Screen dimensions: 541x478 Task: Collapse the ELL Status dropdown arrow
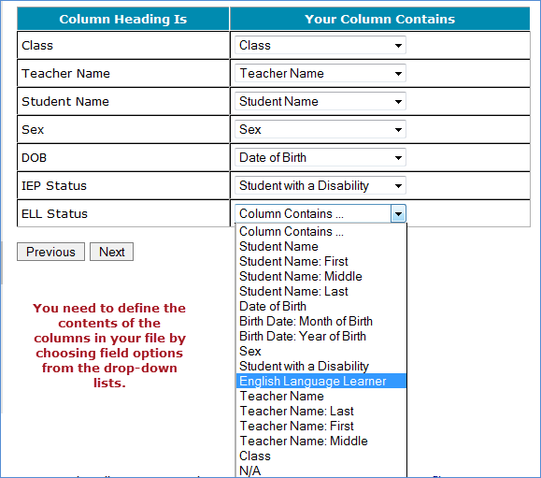398,214
